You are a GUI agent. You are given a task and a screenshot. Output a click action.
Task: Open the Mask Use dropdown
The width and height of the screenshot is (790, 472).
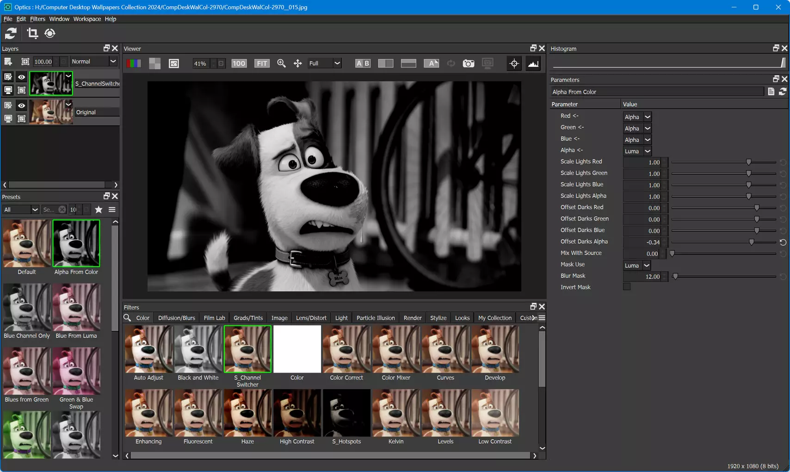pos(637,265)
